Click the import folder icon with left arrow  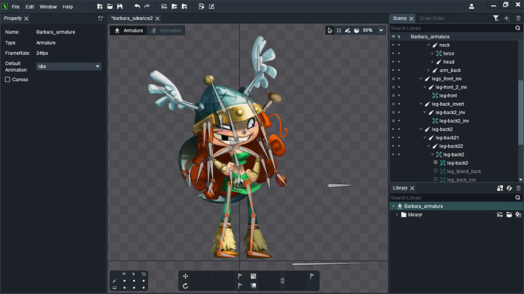174,6
